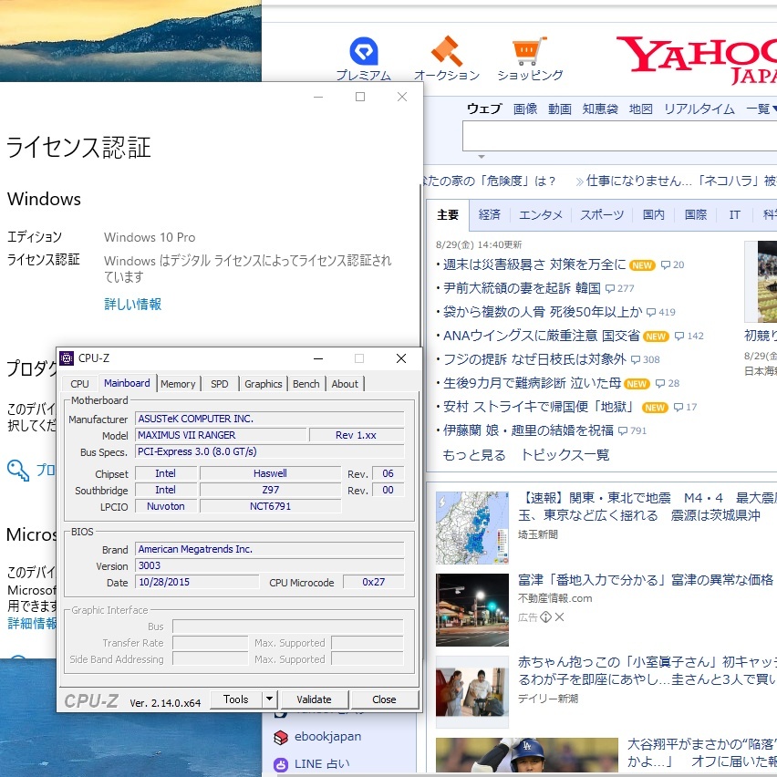777x777 pixels.
Task: Open the Graphics tab in CPU-Z
Action: tap(263, 384)
